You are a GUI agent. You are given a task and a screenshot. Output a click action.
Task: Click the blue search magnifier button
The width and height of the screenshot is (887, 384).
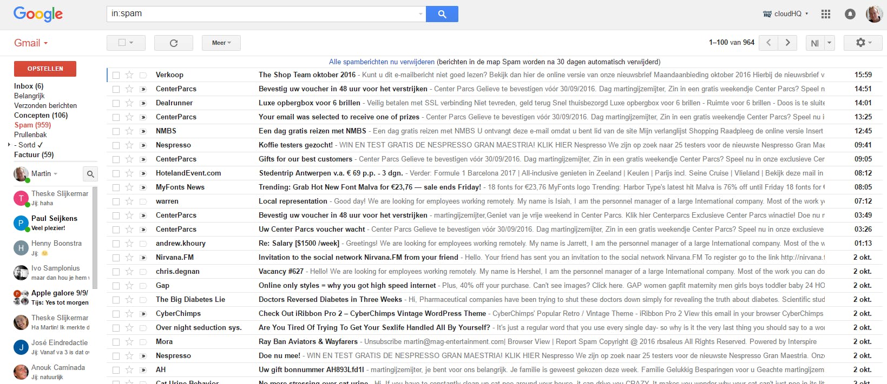tap(442, 14)
